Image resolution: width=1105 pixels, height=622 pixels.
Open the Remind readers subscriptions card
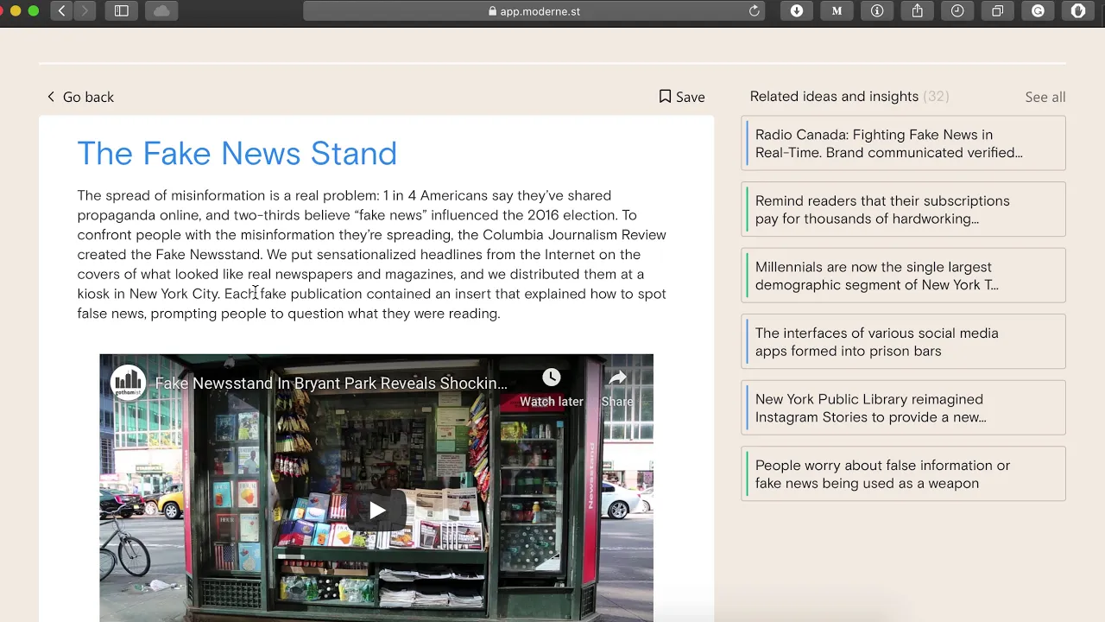pyautogui.click(x=903, y=210)
